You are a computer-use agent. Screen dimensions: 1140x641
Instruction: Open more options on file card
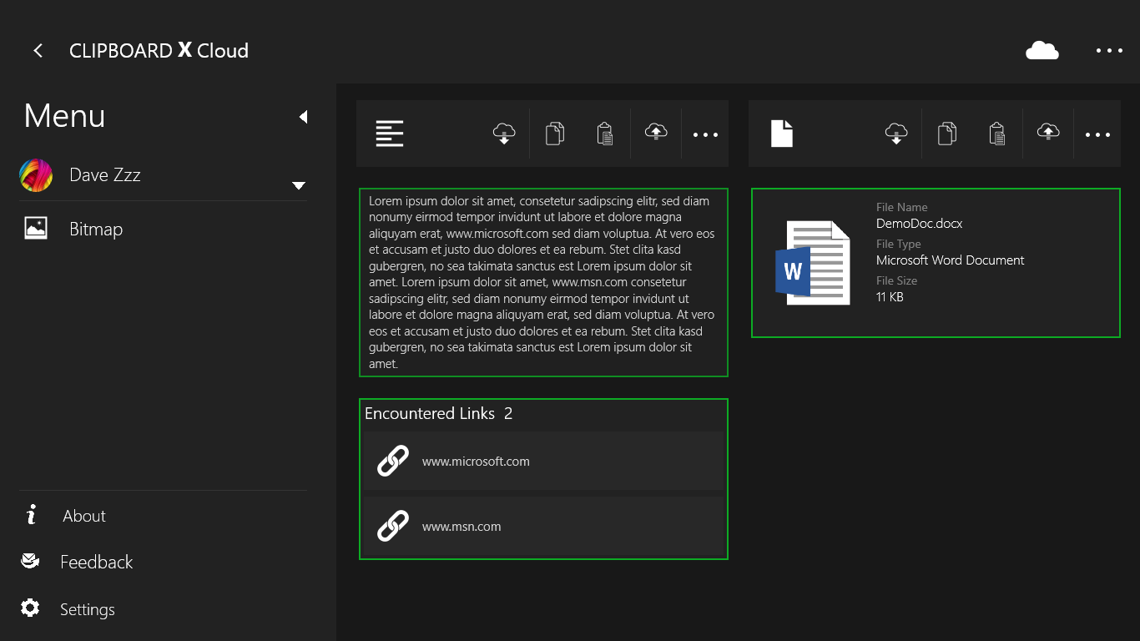[x=1097, y=134]
